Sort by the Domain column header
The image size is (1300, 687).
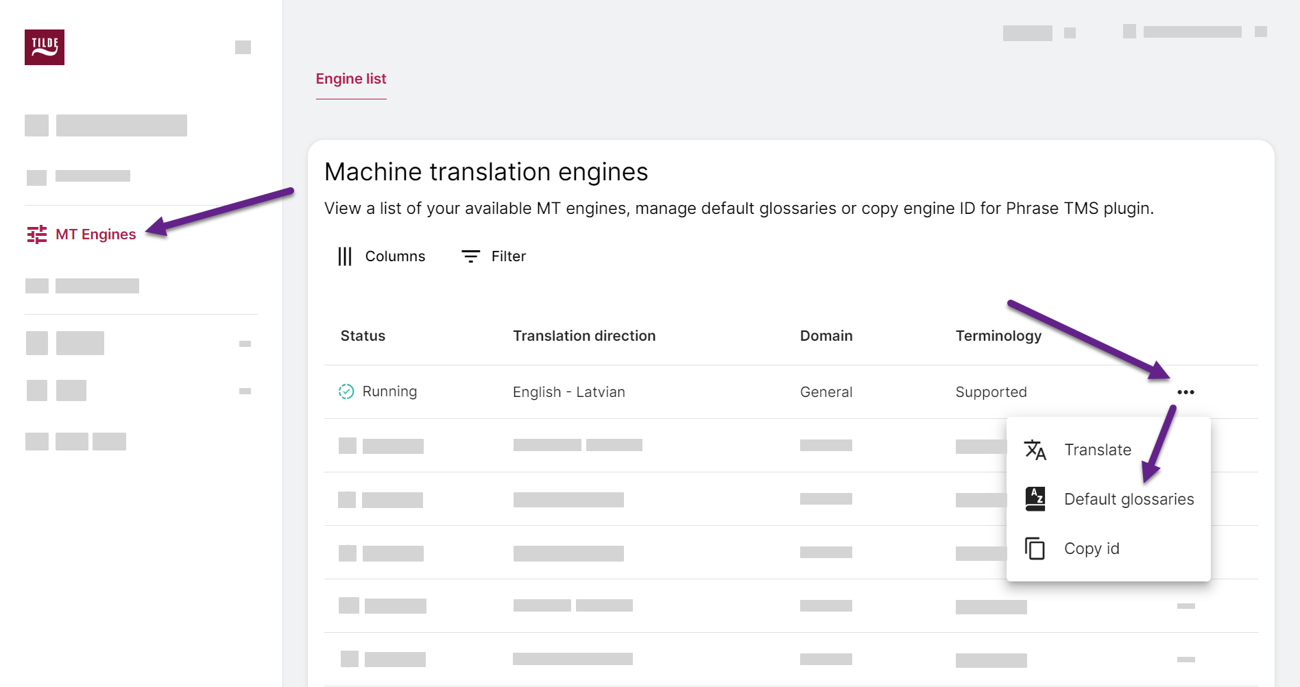(826, 336)
